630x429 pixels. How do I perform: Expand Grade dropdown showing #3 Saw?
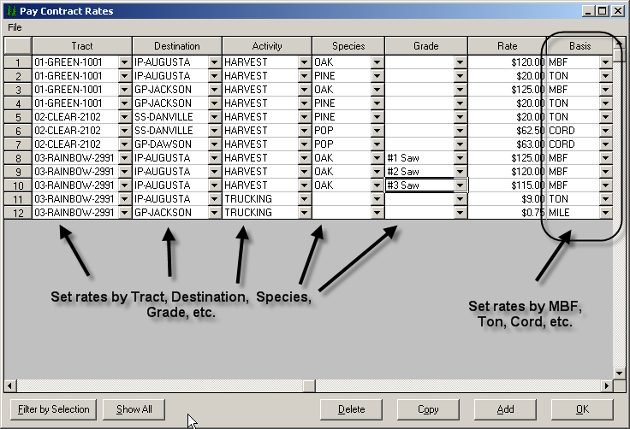(x=460, y=185)
